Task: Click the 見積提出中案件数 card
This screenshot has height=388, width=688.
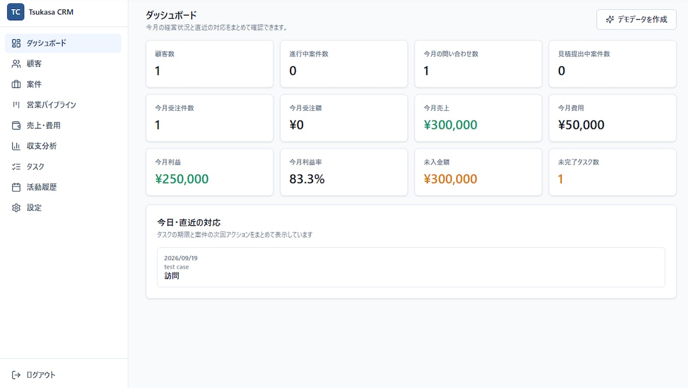Action: [612, 64]
